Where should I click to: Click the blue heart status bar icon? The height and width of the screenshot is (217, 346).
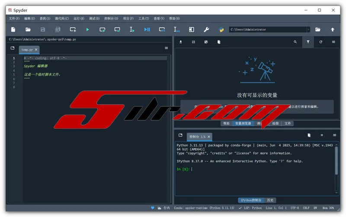coord(153,208)
